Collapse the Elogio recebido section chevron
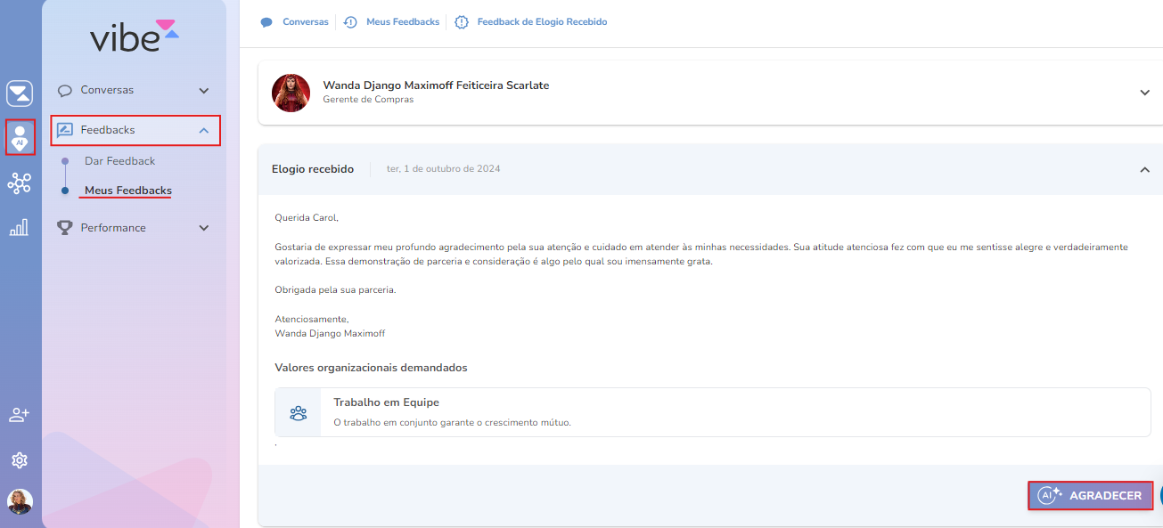The image size is (1163, 528). click(x=1145, y=169)
